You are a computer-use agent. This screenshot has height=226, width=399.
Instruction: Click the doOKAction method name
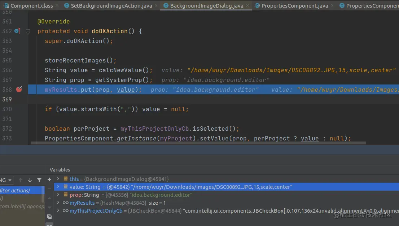pos(109,31)
